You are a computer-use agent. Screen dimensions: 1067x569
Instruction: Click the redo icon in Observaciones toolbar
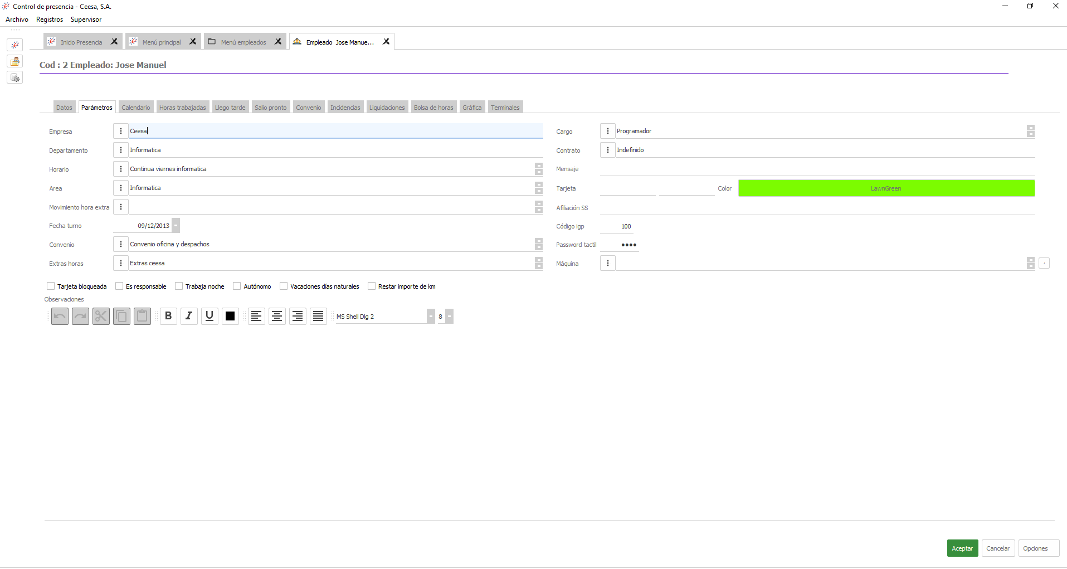pos(80,317)
